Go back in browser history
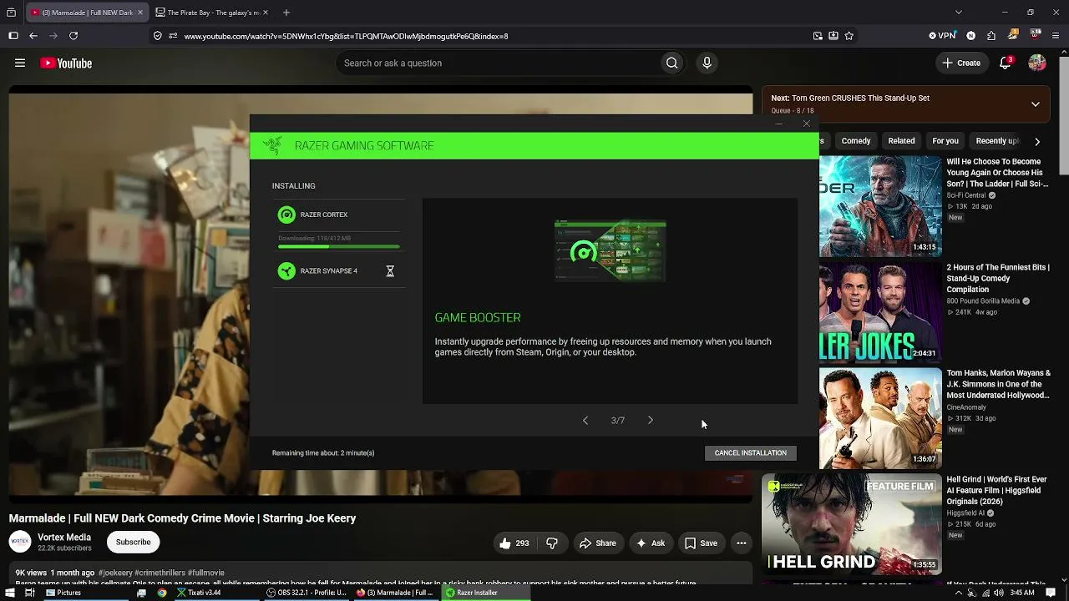Screen dimensions: 1069x601 click(33, 36)
